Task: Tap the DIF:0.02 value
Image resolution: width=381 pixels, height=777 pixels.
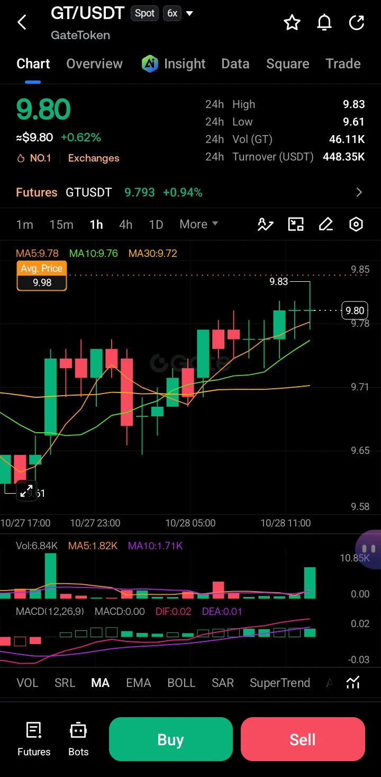Action: click(x=174, y=611)
